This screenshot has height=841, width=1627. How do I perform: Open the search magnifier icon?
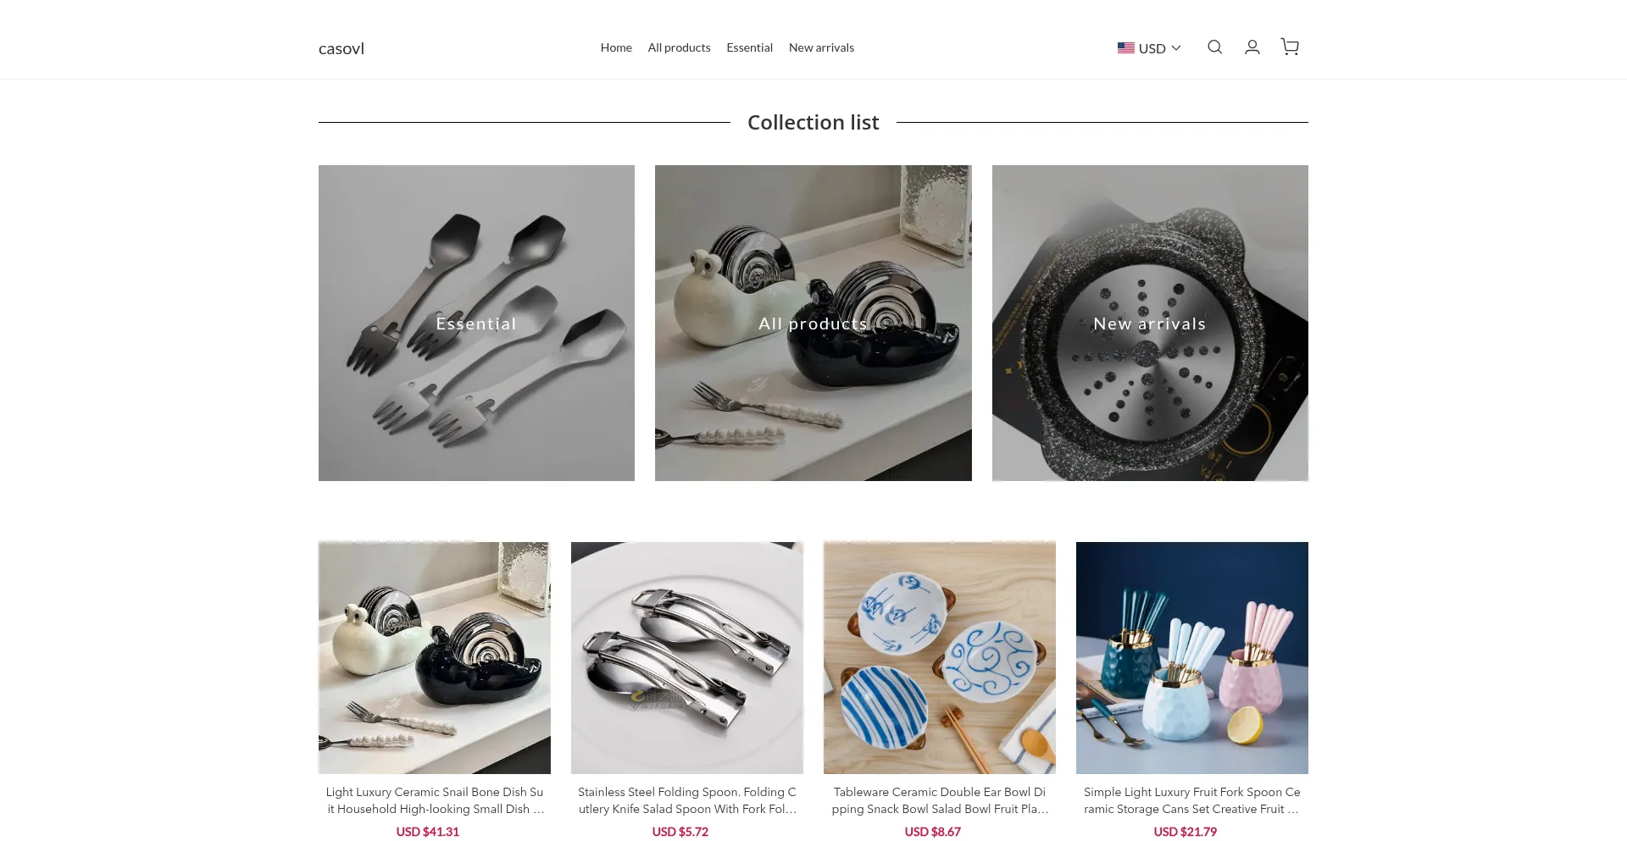coord(1214,47)
